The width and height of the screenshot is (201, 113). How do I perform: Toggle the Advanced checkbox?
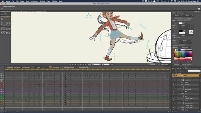point(173,64)
